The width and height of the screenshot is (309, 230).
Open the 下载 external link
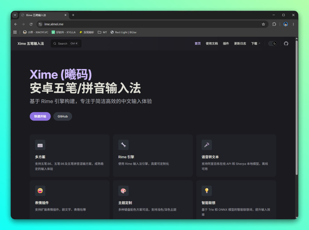coord(255,44)
